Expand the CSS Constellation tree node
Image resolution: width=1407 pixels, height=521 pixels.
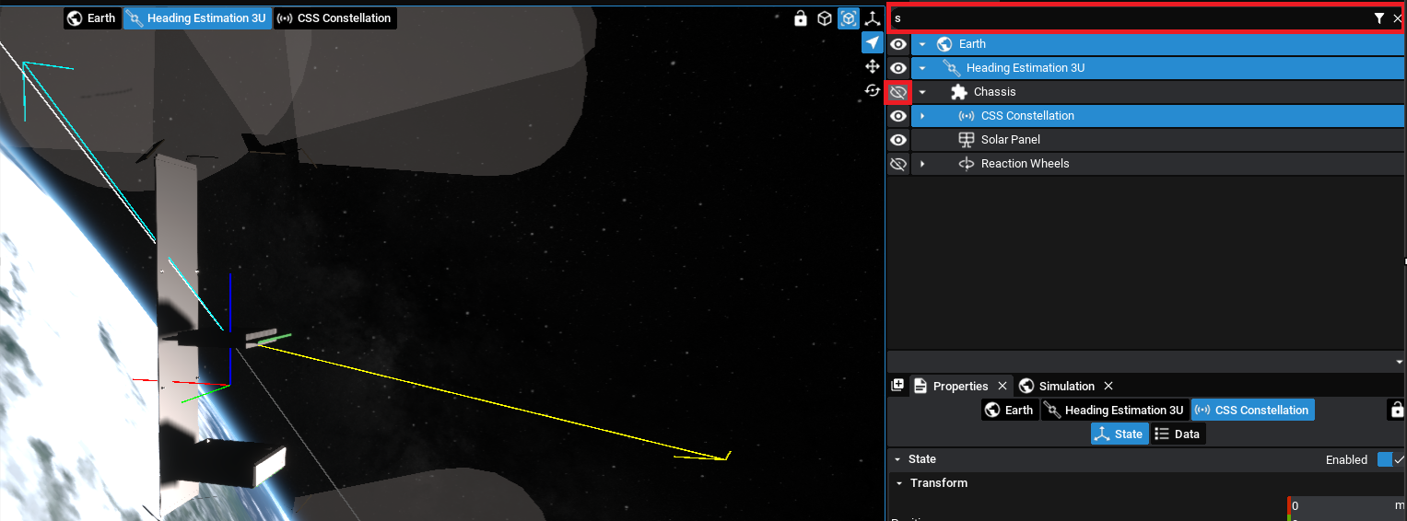[922, 116]
